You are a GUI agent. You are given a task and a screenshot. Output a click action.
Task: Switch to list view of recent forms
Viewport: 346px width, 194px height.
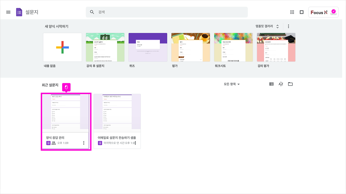[271, 84]
